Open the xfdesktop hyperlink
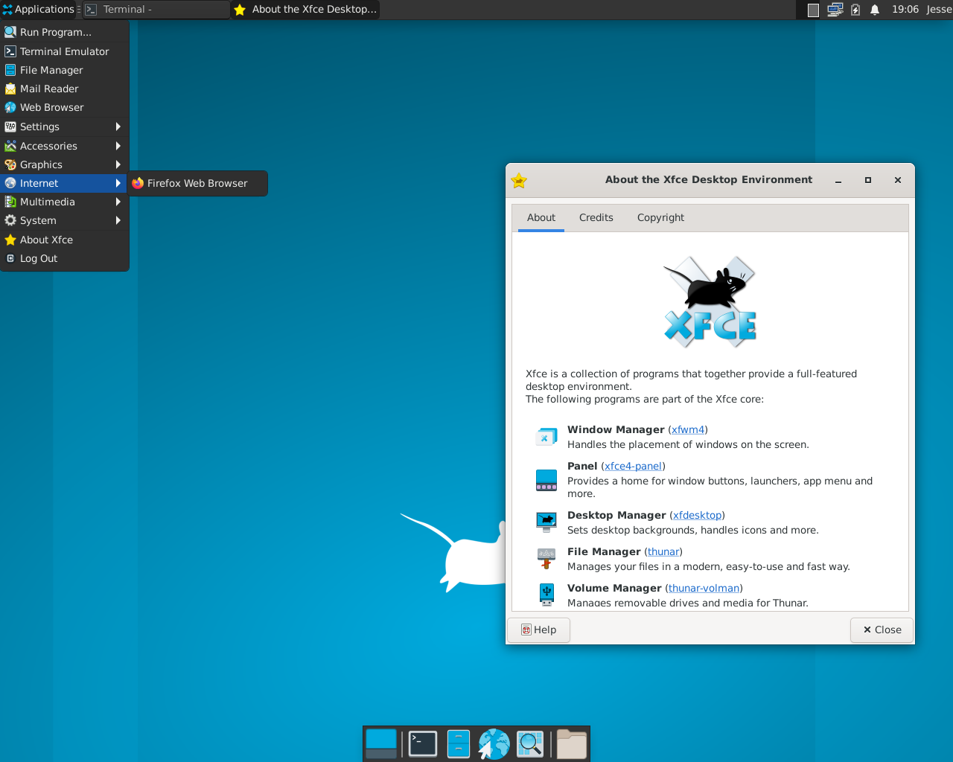 [697, 515]
